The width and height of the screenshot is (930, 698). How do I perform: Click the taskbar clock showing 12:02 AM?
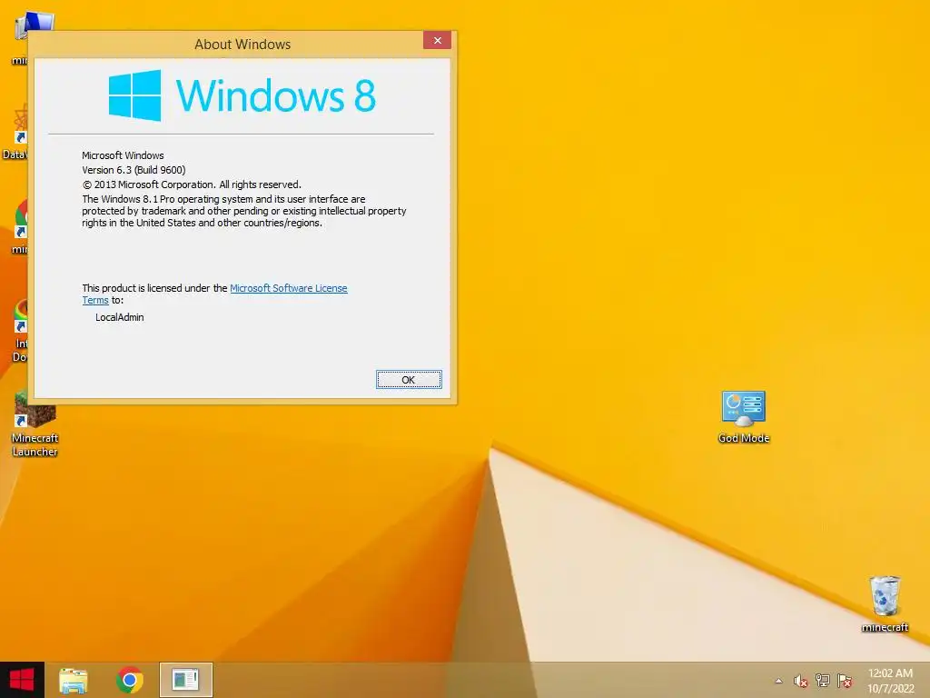890,673
